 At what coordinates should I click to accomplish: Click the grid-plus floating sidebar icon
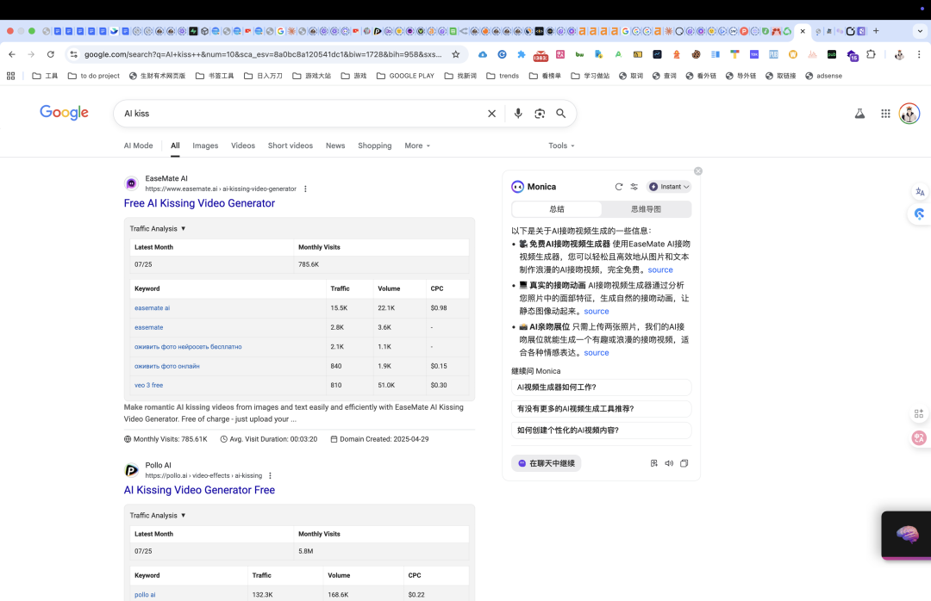tap(919, 413)
